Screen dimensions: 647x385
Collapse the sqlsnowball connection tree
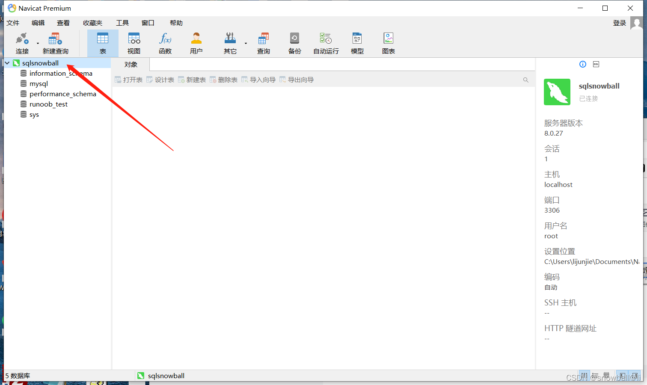7,63
